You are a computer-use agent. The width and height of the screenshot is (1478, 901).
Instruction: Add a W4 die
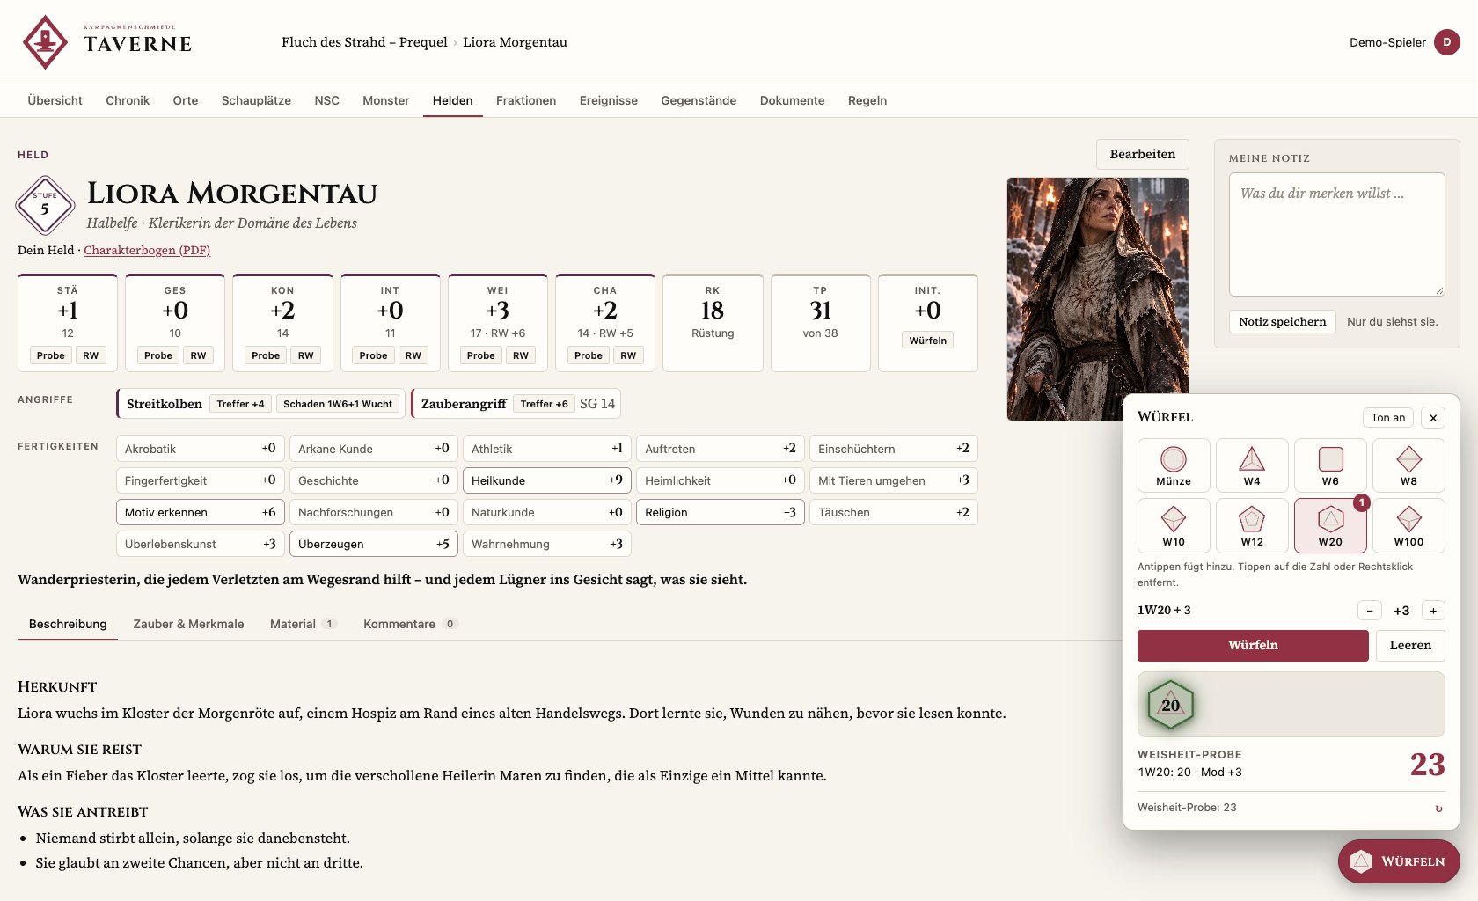click(1252, 465)
